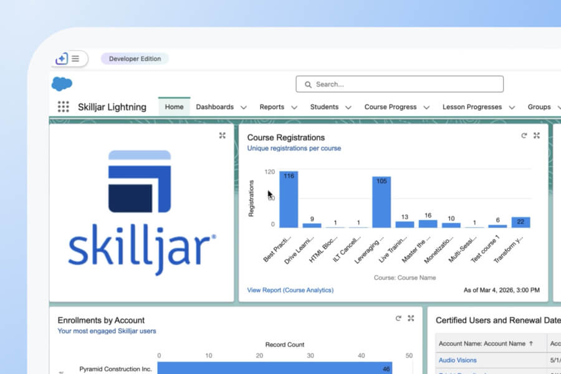
Task: Click the Developer Edition badge
Action: click(135, 59)
